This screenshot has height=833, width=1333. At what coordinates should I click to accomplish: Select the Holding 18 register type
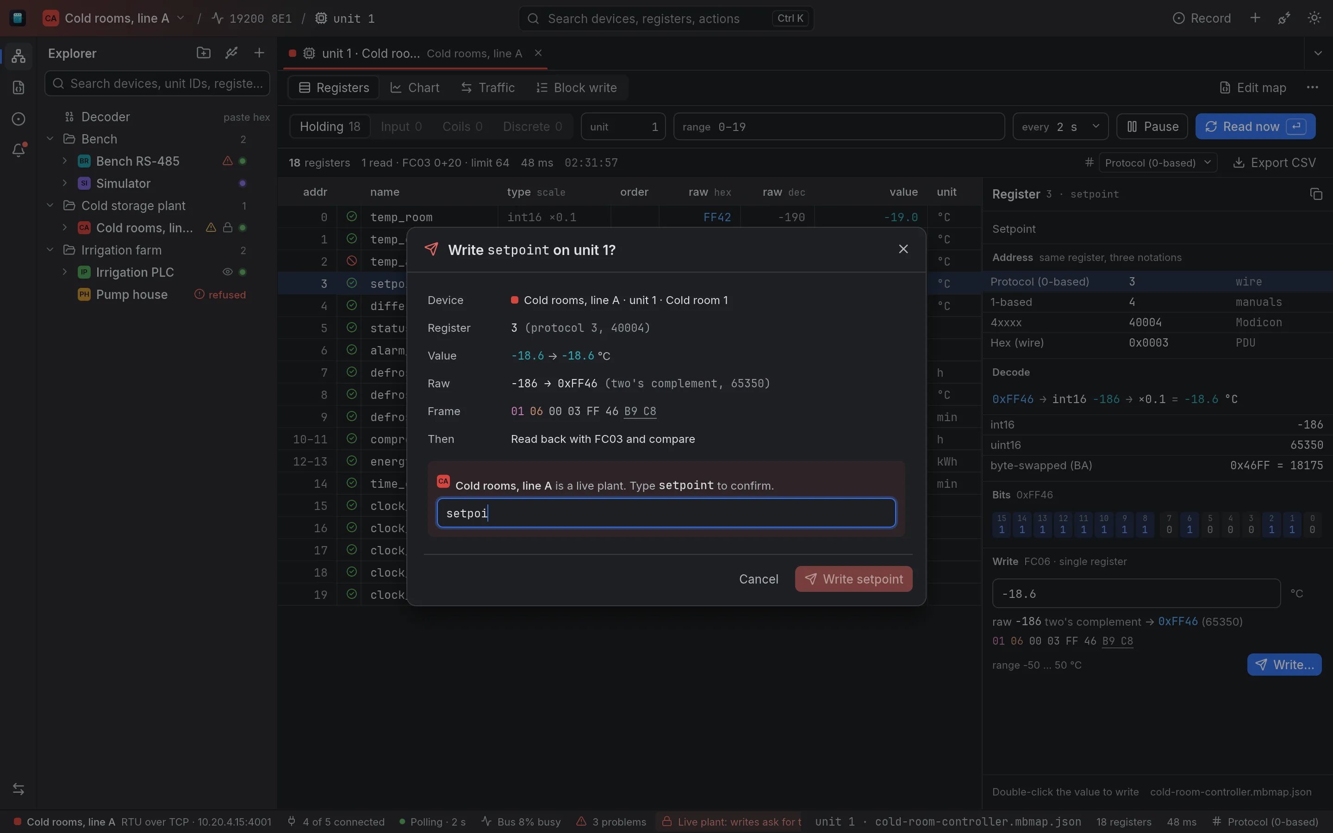(330, 127)
